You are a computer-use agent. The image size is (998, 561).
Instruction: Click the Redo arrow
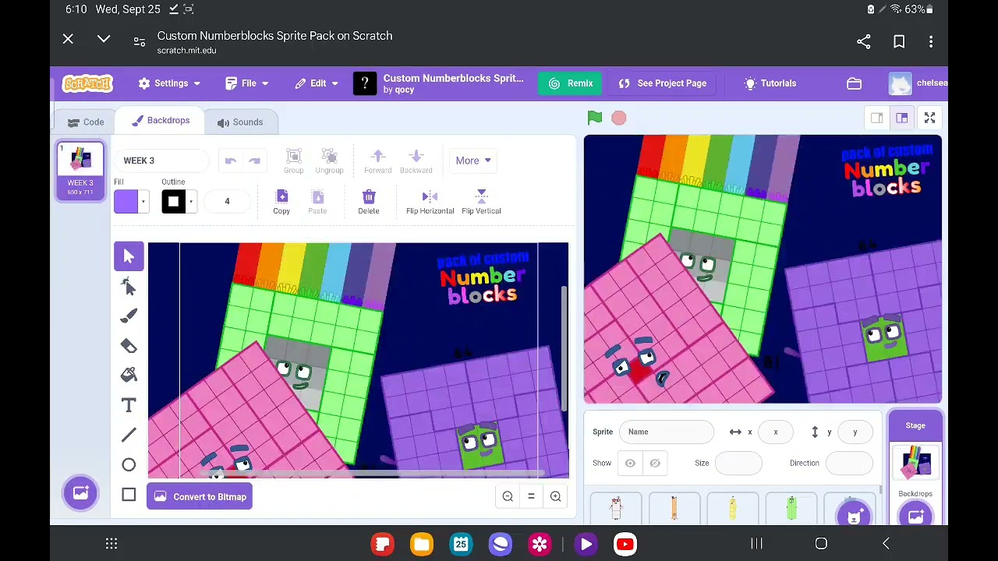click(254, 161)
